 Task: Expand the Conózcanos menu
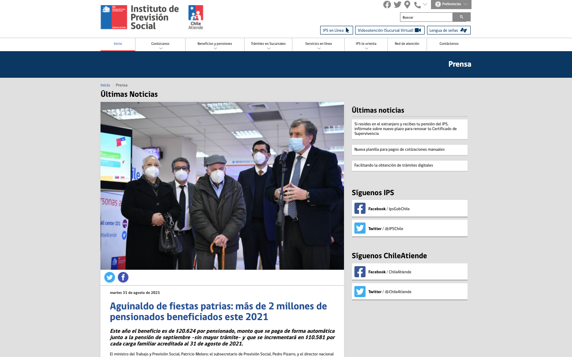pyautogui.click(x=160, y=44)
